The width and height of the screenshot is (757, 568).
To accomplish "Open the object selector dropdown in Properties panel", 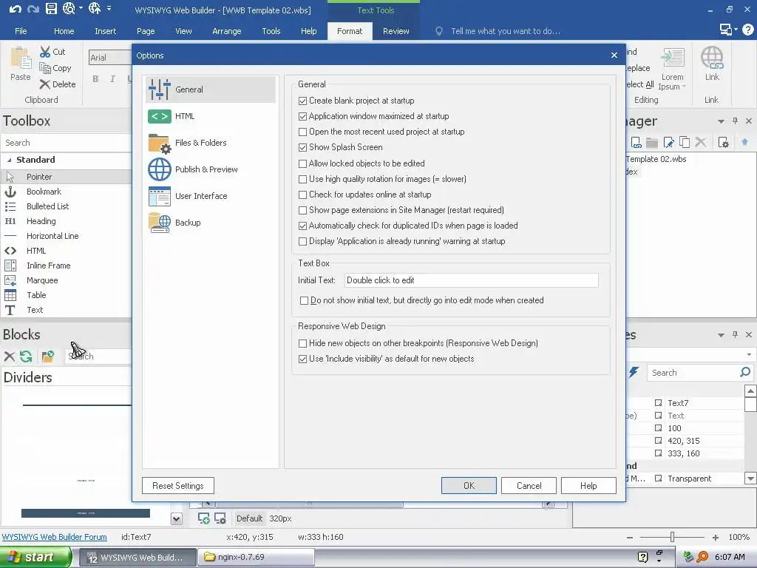I will 749,354.
